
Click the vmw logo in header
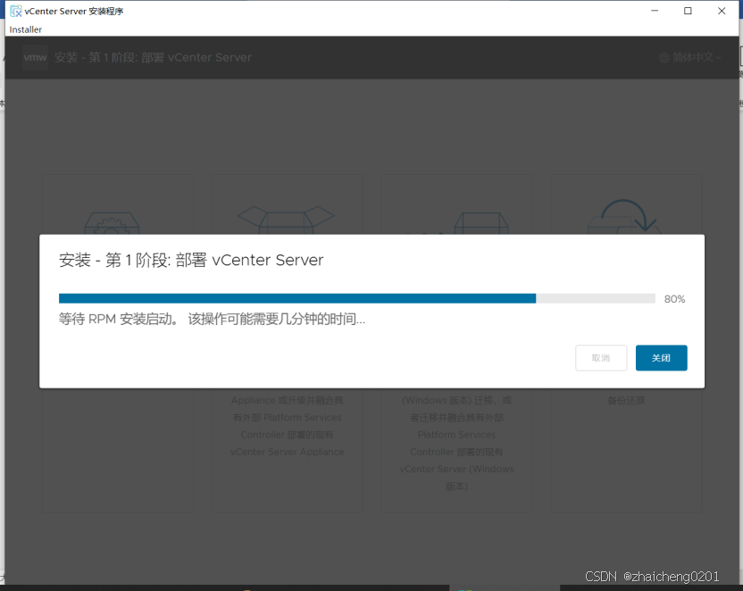(35, 57)
